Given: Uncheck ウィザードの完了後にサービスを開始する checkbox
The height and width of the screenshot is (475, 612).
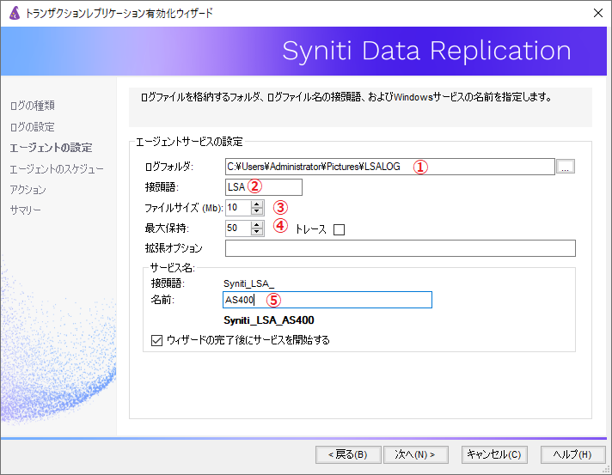Looking at the screenshot, I should coord(156,340).
